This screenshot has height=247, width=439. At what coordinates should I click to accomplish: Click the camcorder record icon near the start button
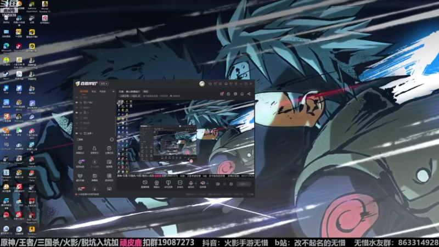tap(218, 184)
